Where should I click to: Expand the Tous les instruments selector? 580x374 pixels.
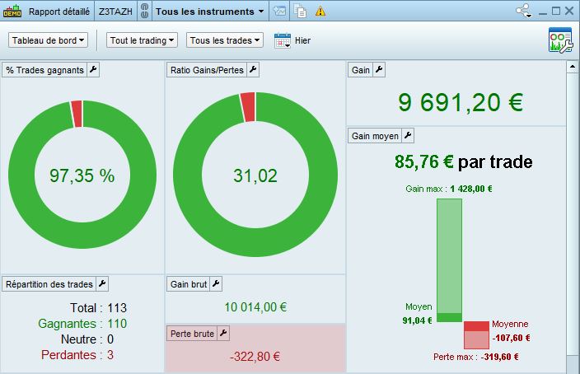tap(210, 12)
